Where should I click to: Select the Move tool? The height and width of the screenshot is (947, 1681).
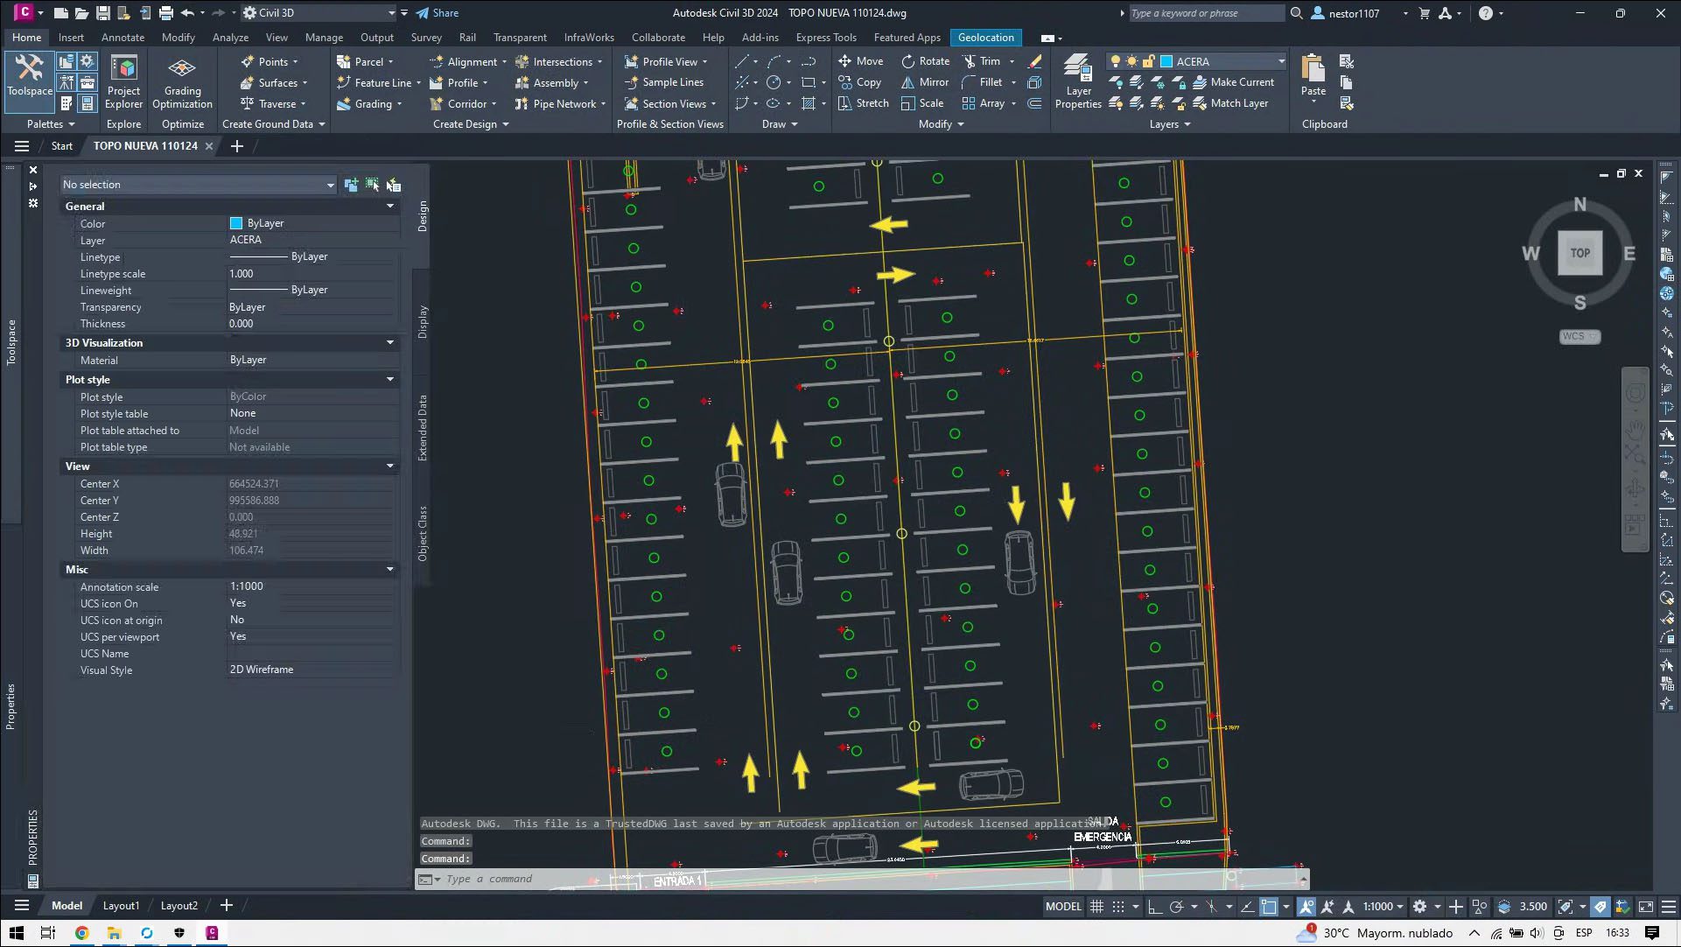pos(860,61)
